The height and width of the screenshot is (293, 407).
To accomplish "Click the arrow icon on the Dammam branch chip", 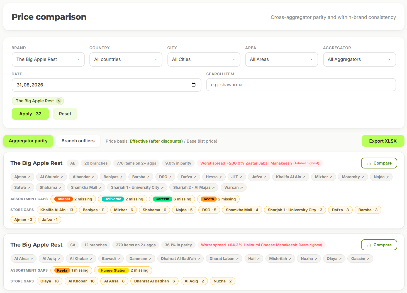I will 150,259.
